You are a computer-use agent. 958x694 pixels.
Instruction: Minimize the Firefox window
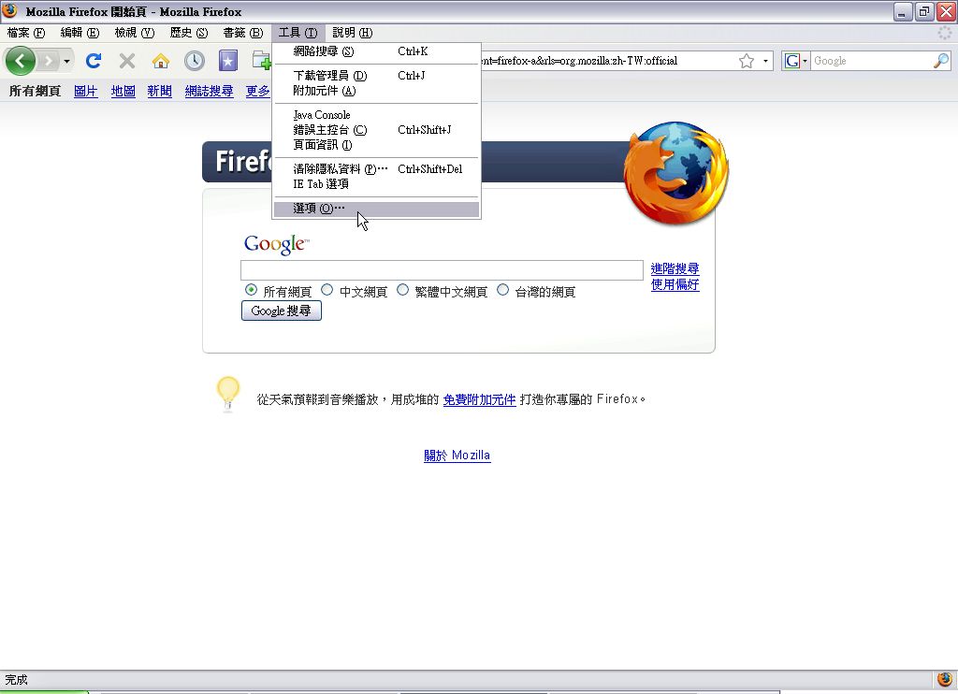pos(903,11)
